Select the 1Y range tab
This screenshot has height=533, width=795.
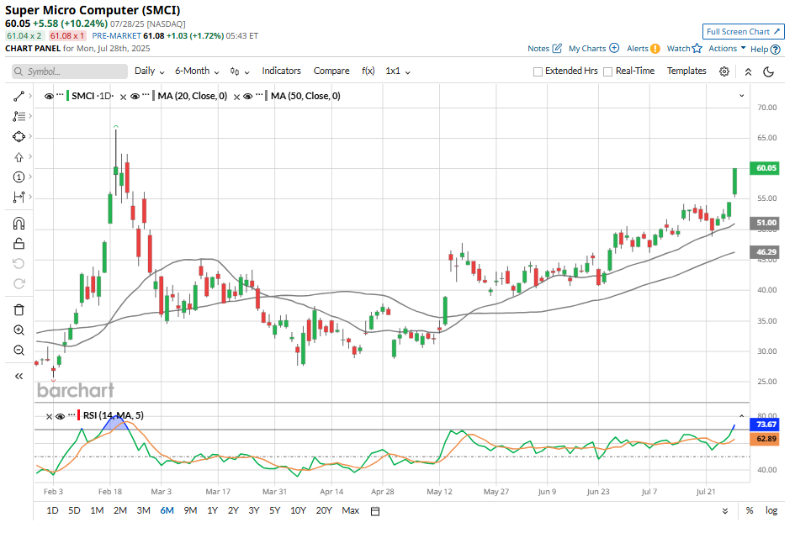click(x=213, y=510)
